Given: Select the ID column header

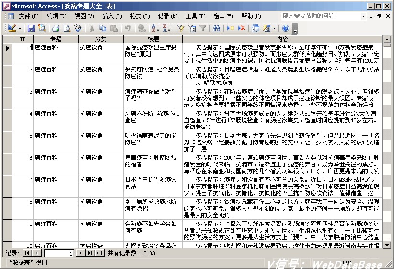Looking at the screenshot, I should coord(23,39).
